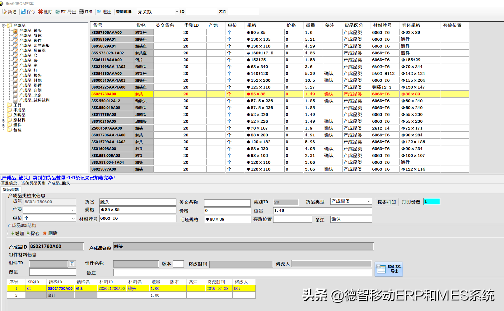Screen dimensions: 504x311
Task: Select the 产成品_触头 category icon
Action: pos(15,30)
